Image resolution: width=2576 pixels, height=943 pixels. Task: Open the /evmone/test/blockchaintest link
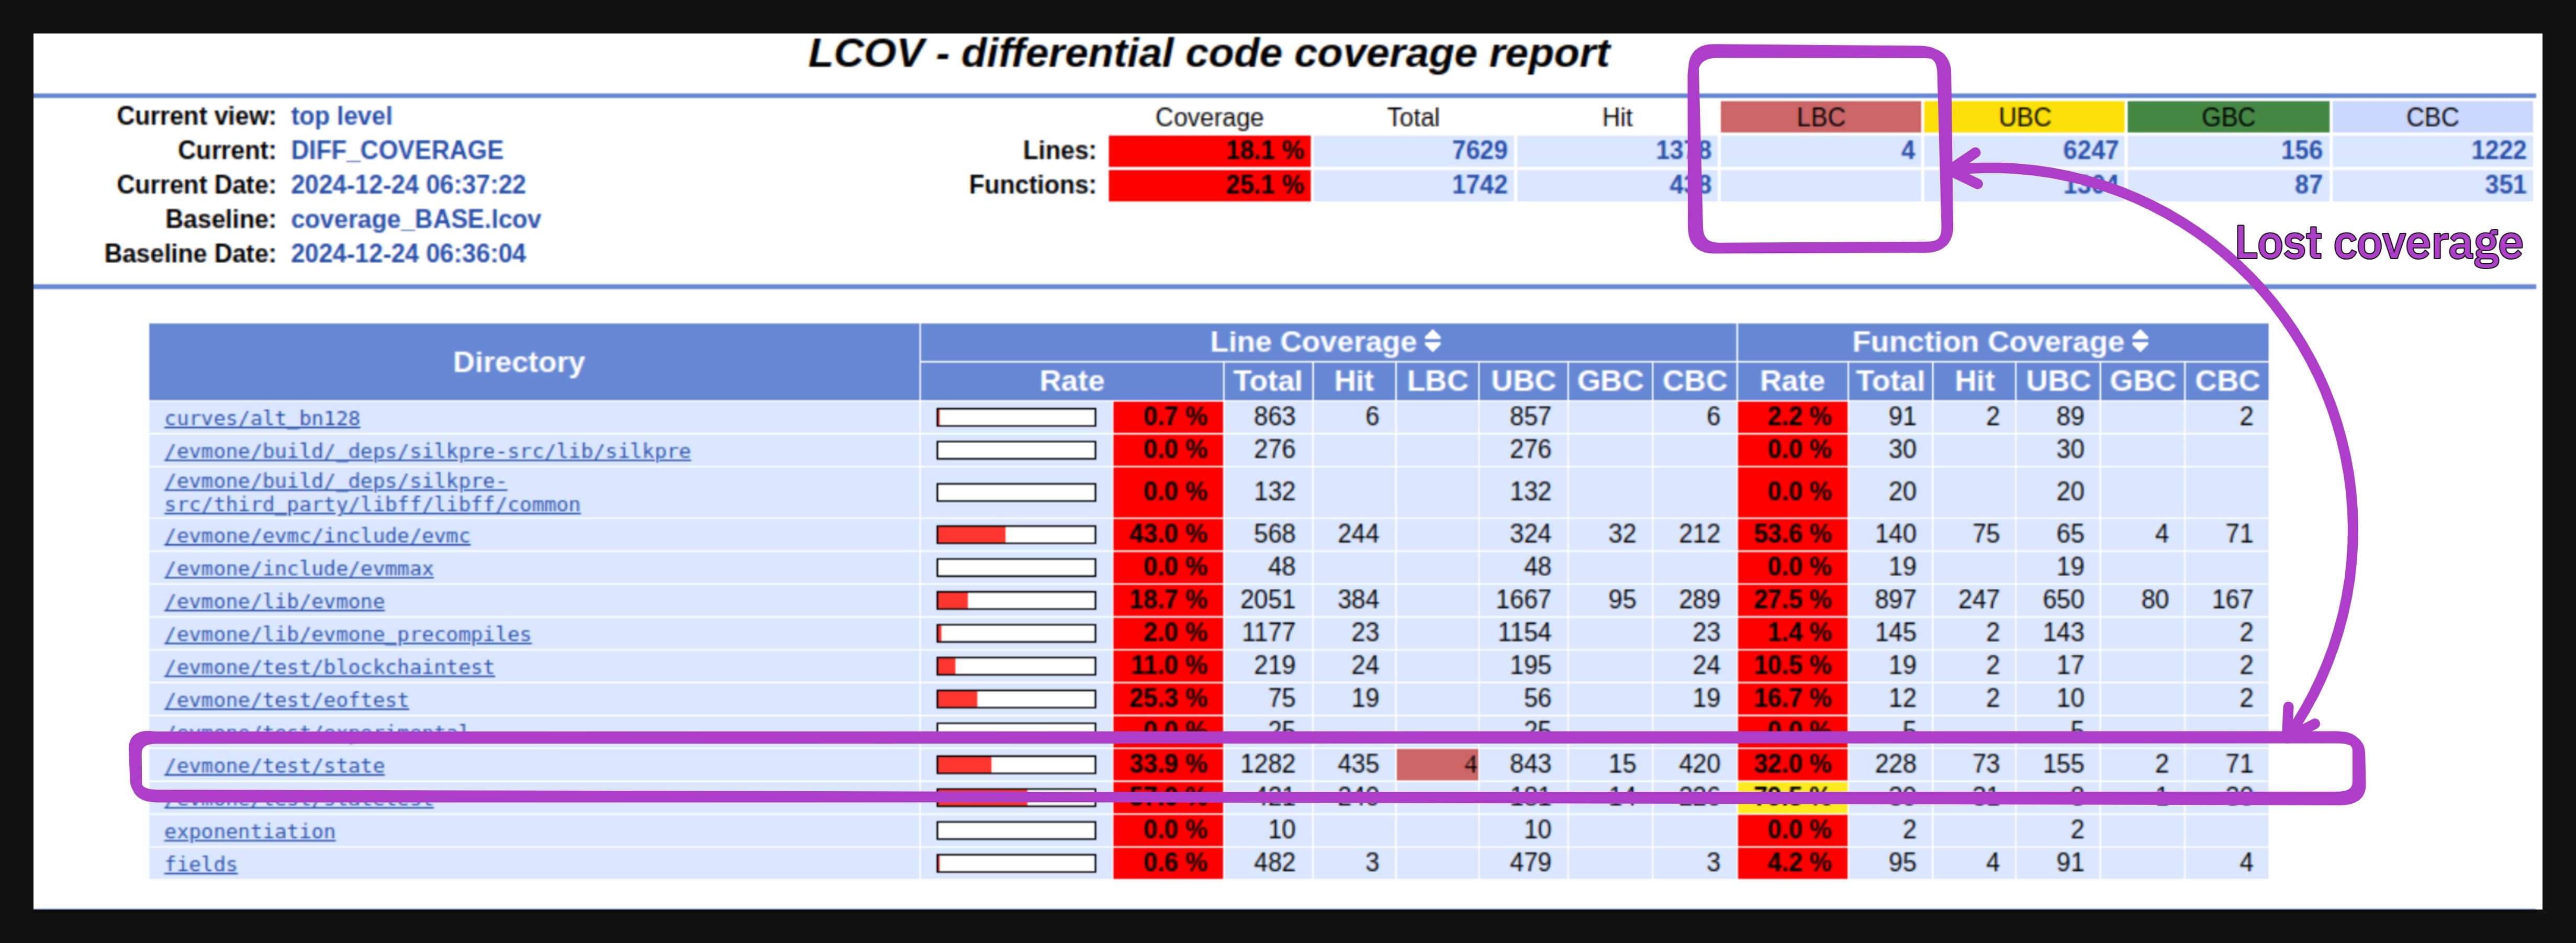click(x=329, y=667)
